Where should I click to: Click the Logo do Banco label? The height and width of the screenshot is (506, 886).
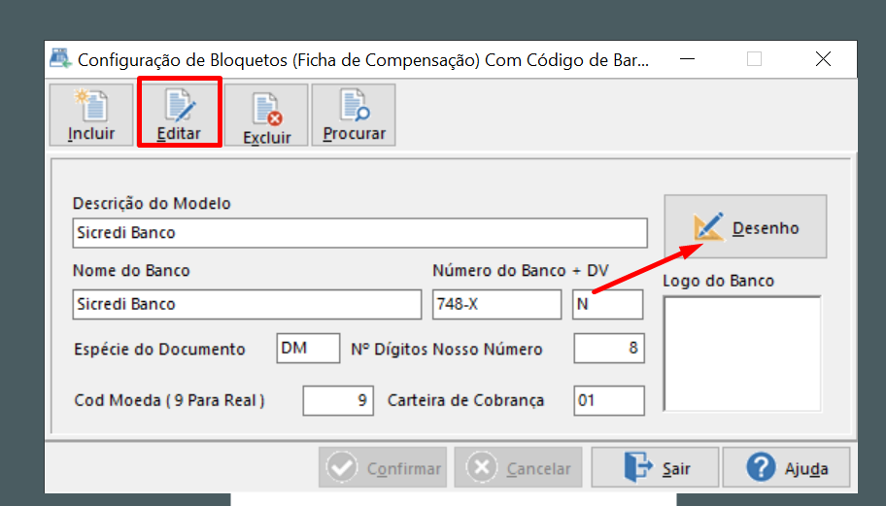[x=718, y=281]
